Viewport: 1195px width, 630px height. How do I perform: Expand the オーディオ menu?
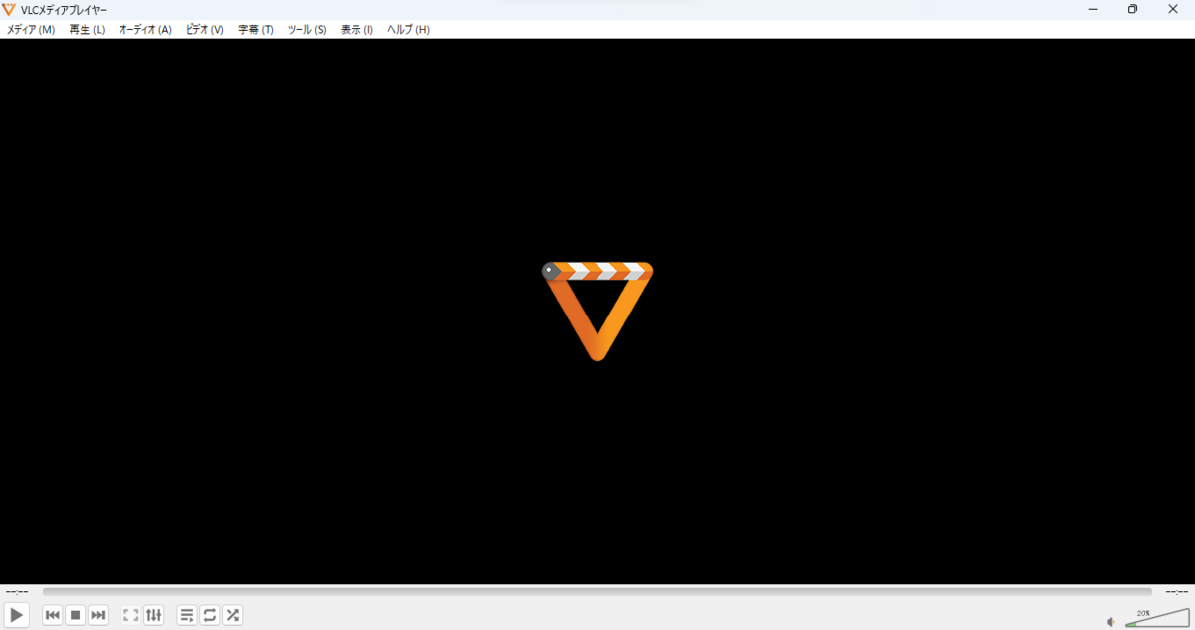point(143,29)
